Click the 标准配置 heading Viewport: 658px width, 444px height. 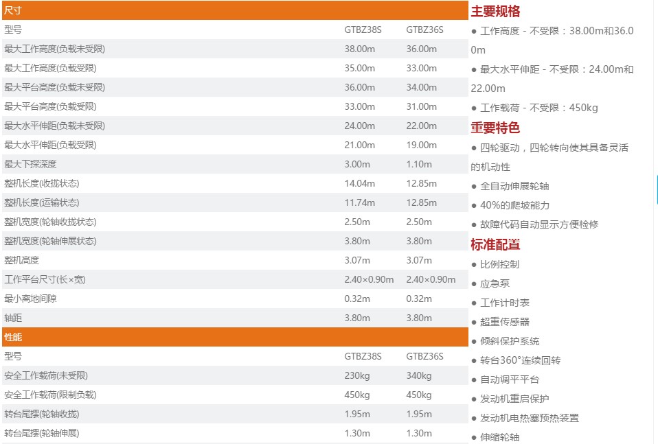[x=495, y=244]
